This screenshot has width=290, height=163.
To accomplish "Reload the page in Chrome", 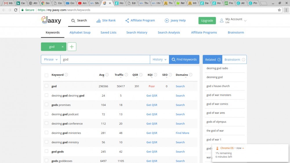I will pos(16,10).
